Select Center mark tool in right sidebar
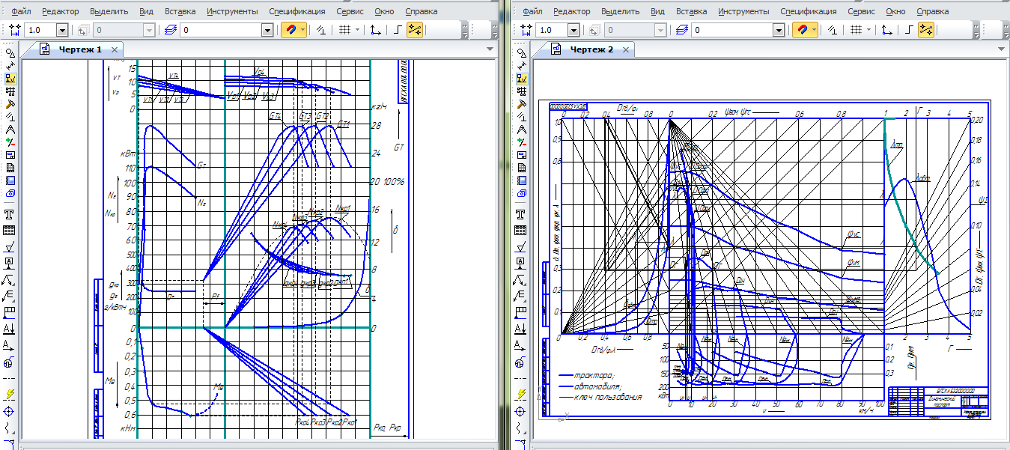 tap(521, 410)
